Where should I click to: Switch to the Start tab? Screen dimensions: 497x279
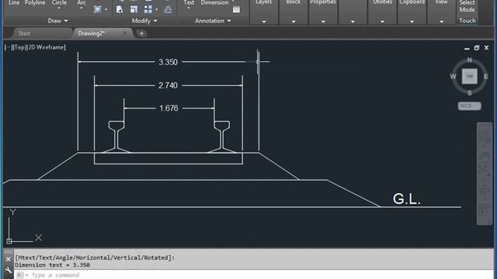click(x=24, y=33)
